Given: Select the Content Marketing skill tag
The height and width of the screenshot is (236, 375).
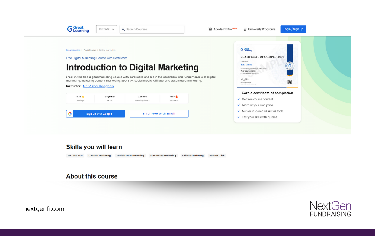Looking at the screenshot, I should [100, 156].
